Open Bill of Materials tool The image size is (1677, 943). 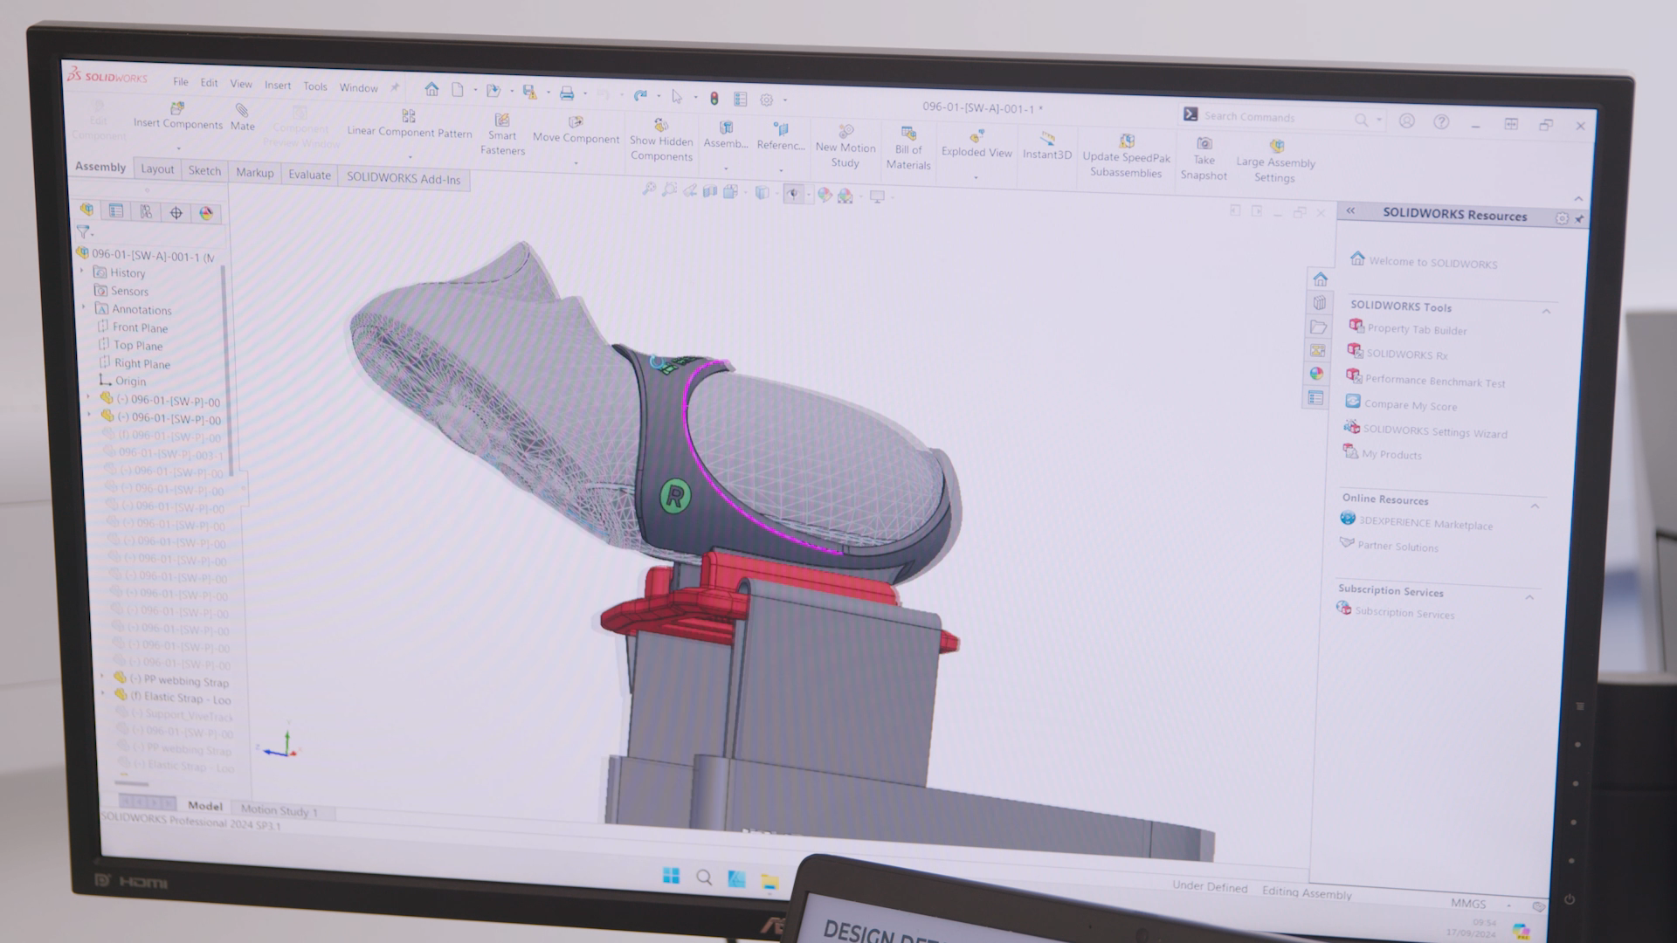point(908,148)
